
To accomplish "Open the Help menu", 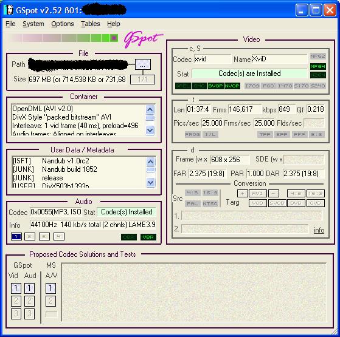I will click(x=113, y=24).
